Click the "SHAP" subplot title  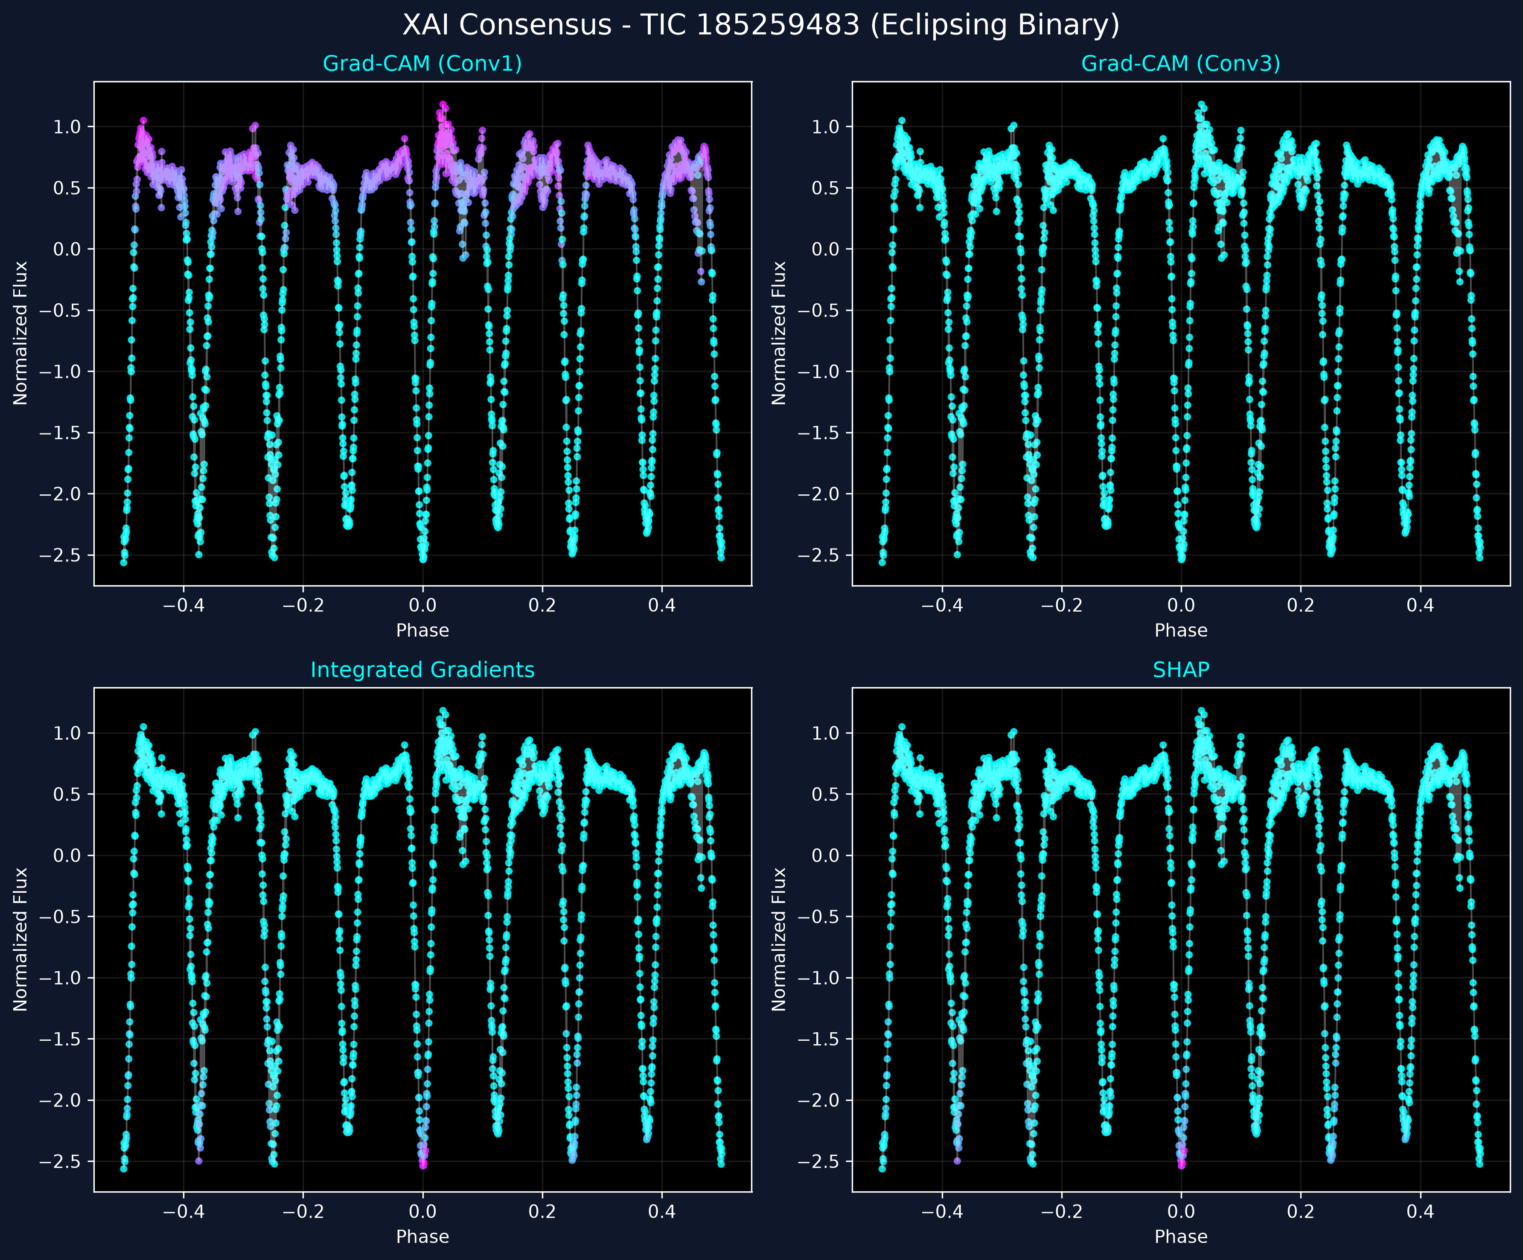(1181, 670)
